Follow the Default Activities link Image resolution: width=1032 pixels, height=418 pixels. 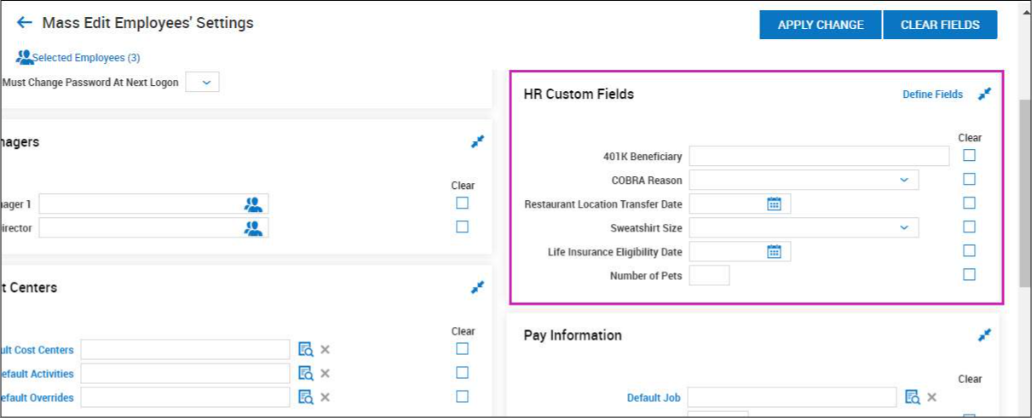[37, 374]
